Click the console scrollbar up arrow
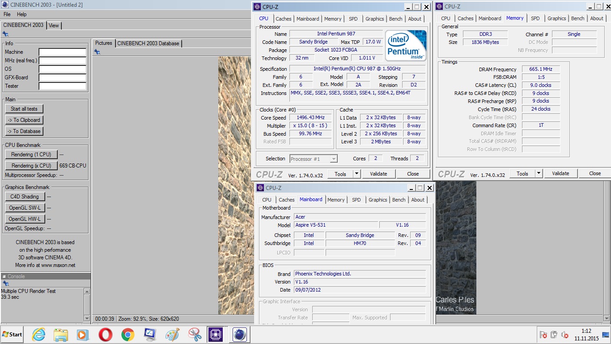611x344 pixels. click(x=87, y=291)
